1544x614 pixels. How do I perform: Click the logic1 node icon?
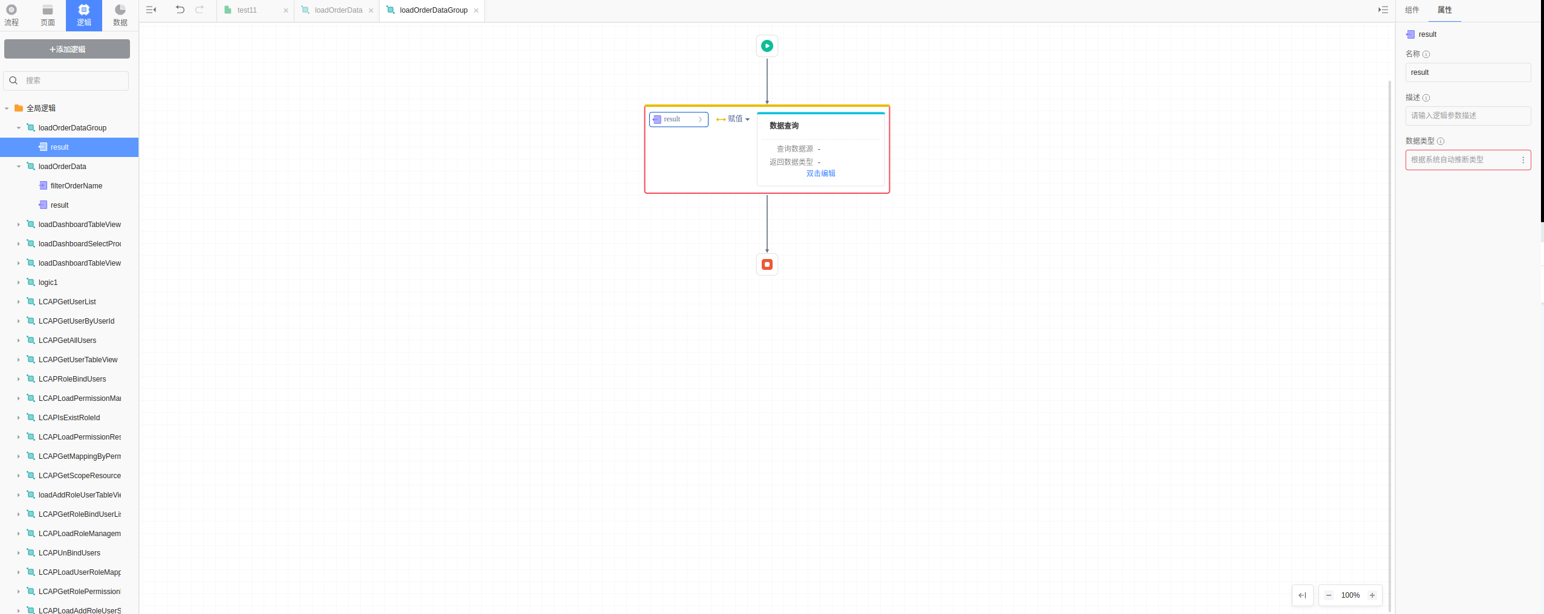(31, 282)
